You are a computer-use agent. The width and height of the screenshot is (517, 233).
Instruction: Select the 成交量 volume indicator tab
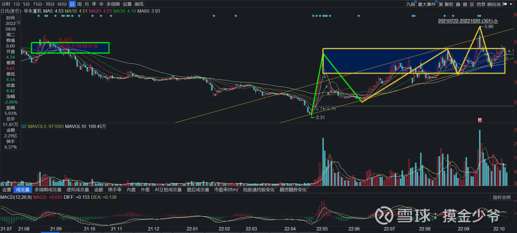(23, 190)
